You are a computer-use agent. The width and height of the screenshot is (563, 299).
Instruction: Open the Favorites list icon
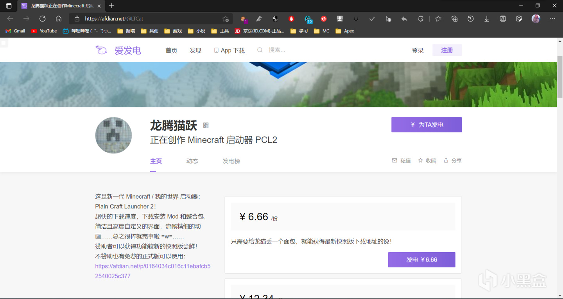[438, 18]
